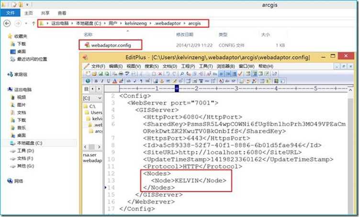The width and height of the screenshot is (359, 217).
Task: Select 家庭组 in Explorer sidebar
Action: point(21,74)
